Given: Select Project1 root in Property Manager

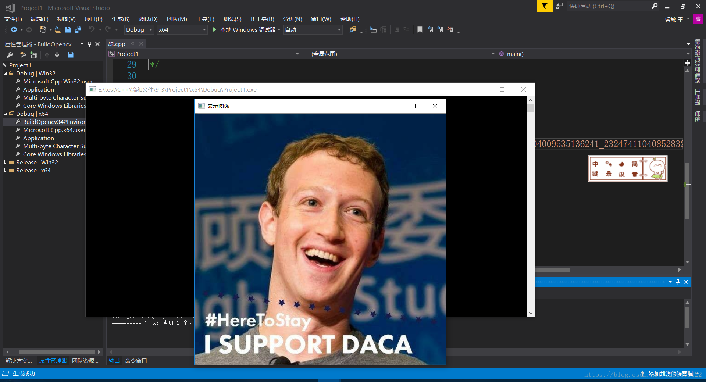Looking at the screenshot, I should tap(20, 65).
